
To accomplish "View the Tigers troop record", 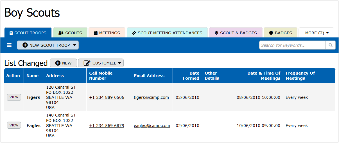I will [x=14, y=97].
